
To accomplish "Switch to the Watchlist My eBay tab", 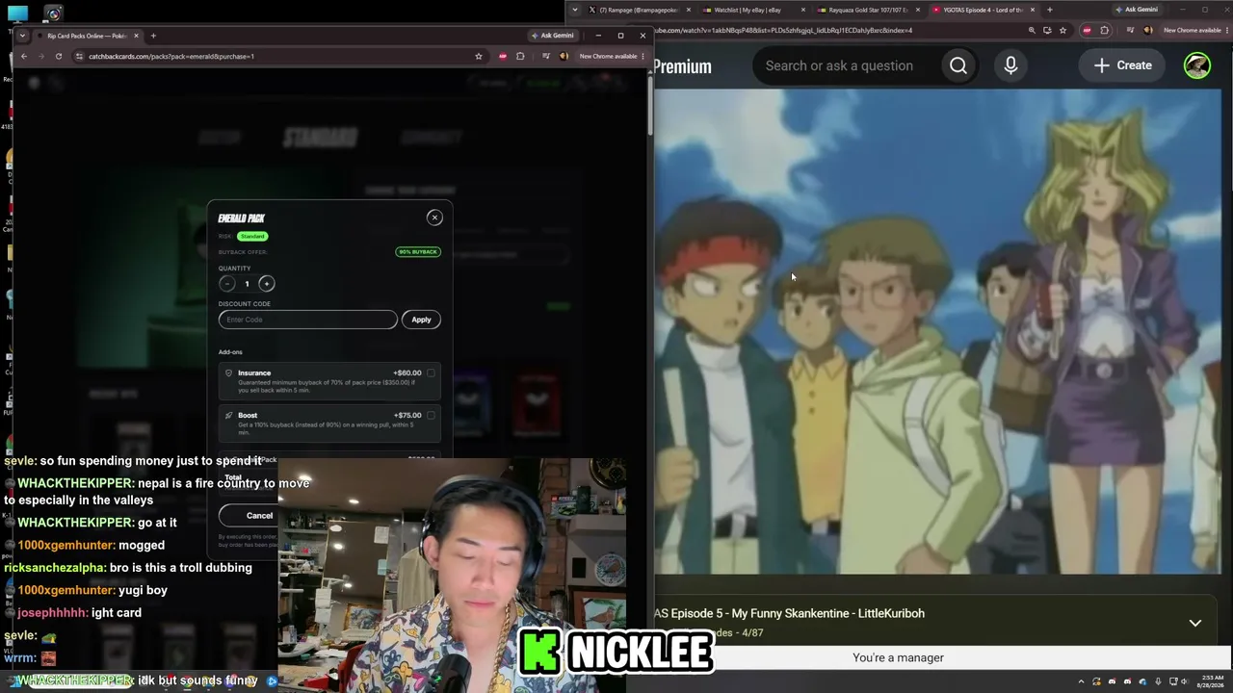I will pyautogui.click(x=752, y=10).
